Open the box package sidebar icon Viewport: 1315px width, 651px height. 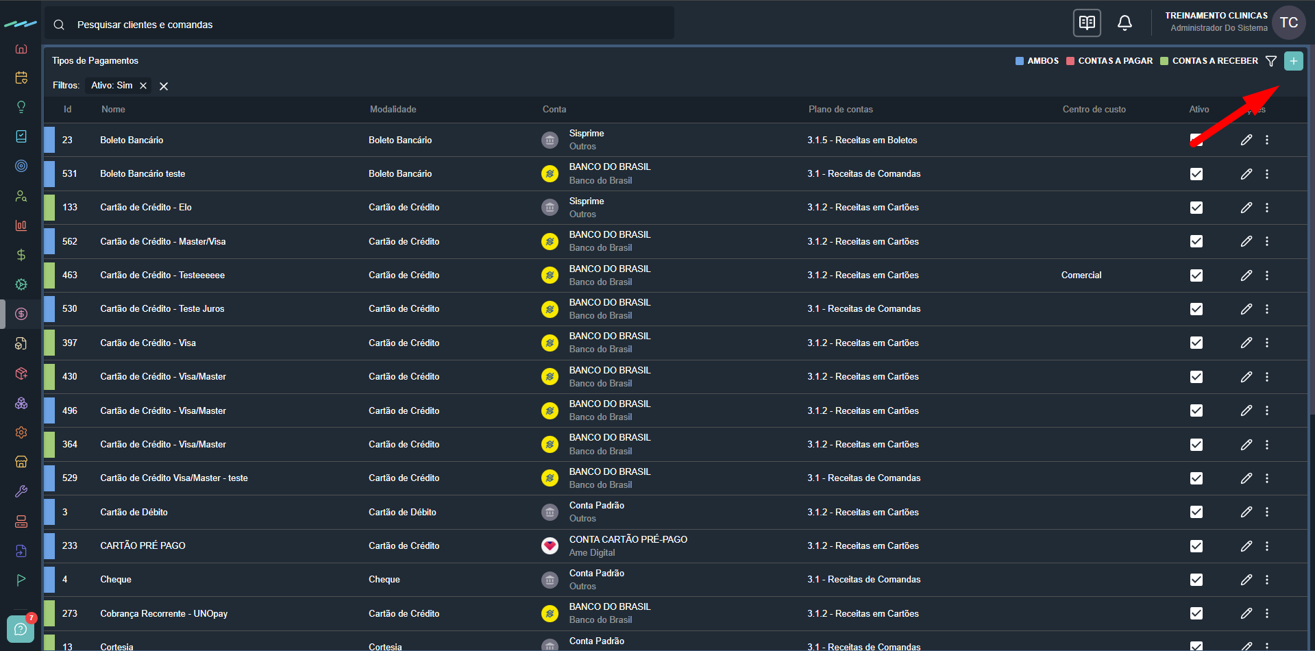tap(21, 373)
